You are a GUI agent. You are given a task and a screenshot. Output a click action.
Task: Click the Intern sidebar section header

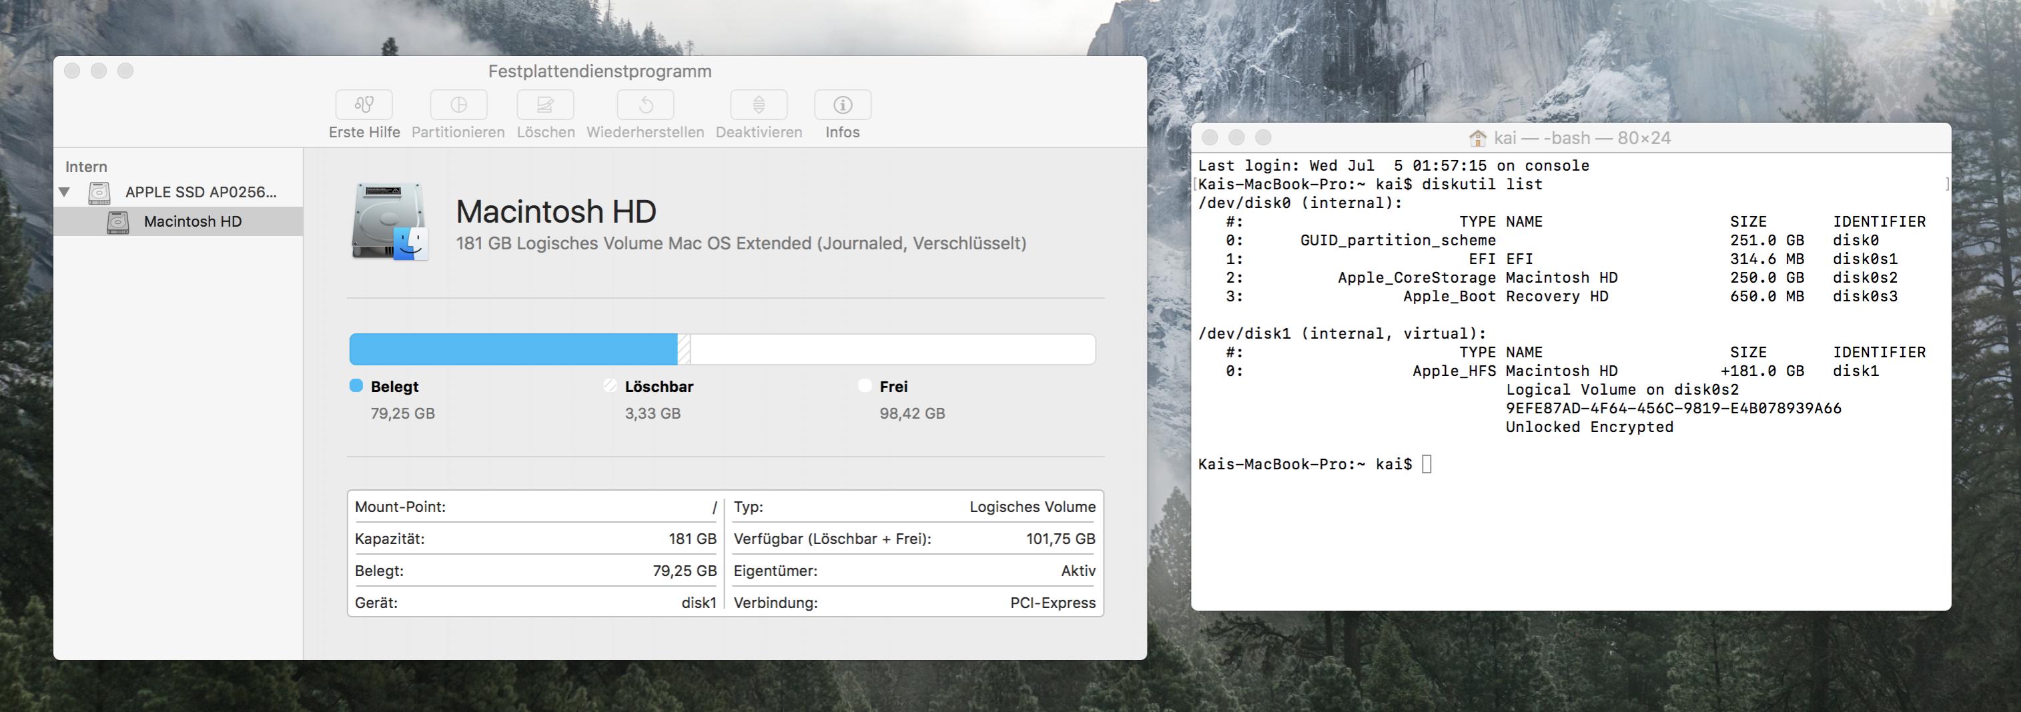coord(86,167)
